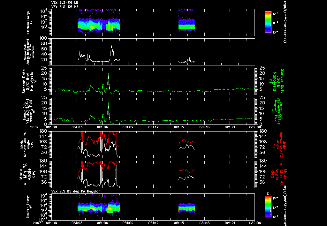
Task: Click the 'El' label above the top color bar
Action: coord(268,9)
